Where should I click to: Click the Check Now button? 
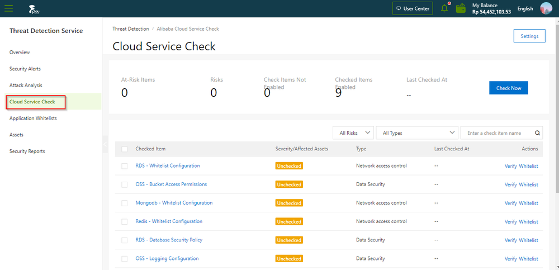point(508,88)
